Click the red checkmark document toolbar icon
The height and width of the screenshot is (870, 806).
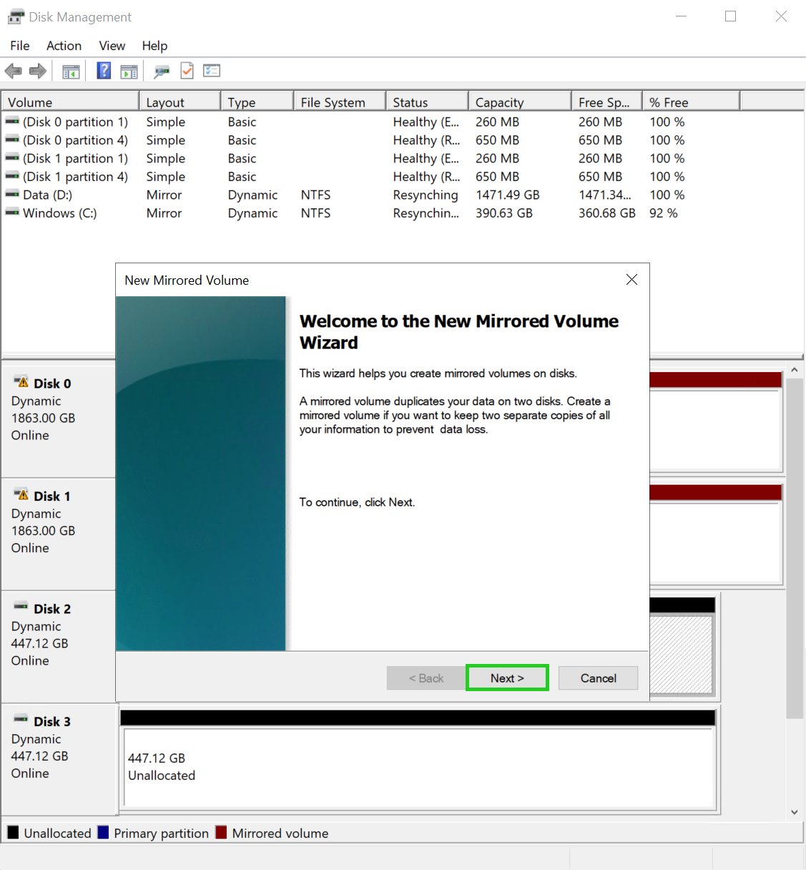(x=187, y=70)
